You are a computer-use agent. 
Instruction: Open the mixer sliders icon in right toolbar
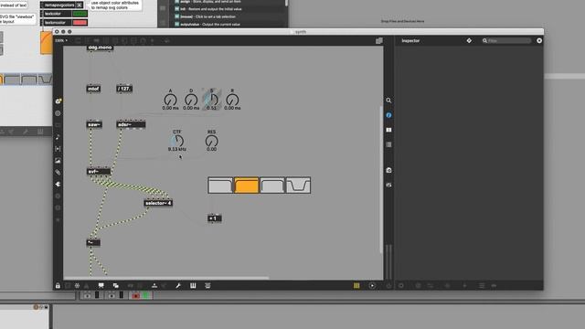[388, 185]
